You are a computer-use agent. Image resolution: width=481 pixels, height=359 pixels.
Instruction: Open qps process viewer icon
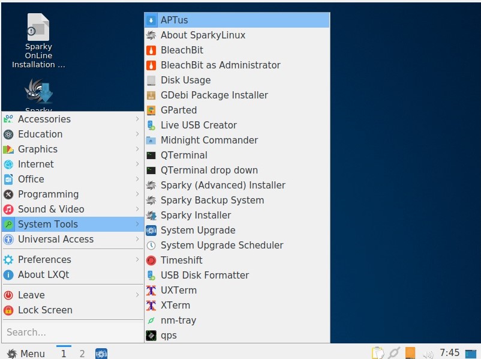tap(151, 336)
